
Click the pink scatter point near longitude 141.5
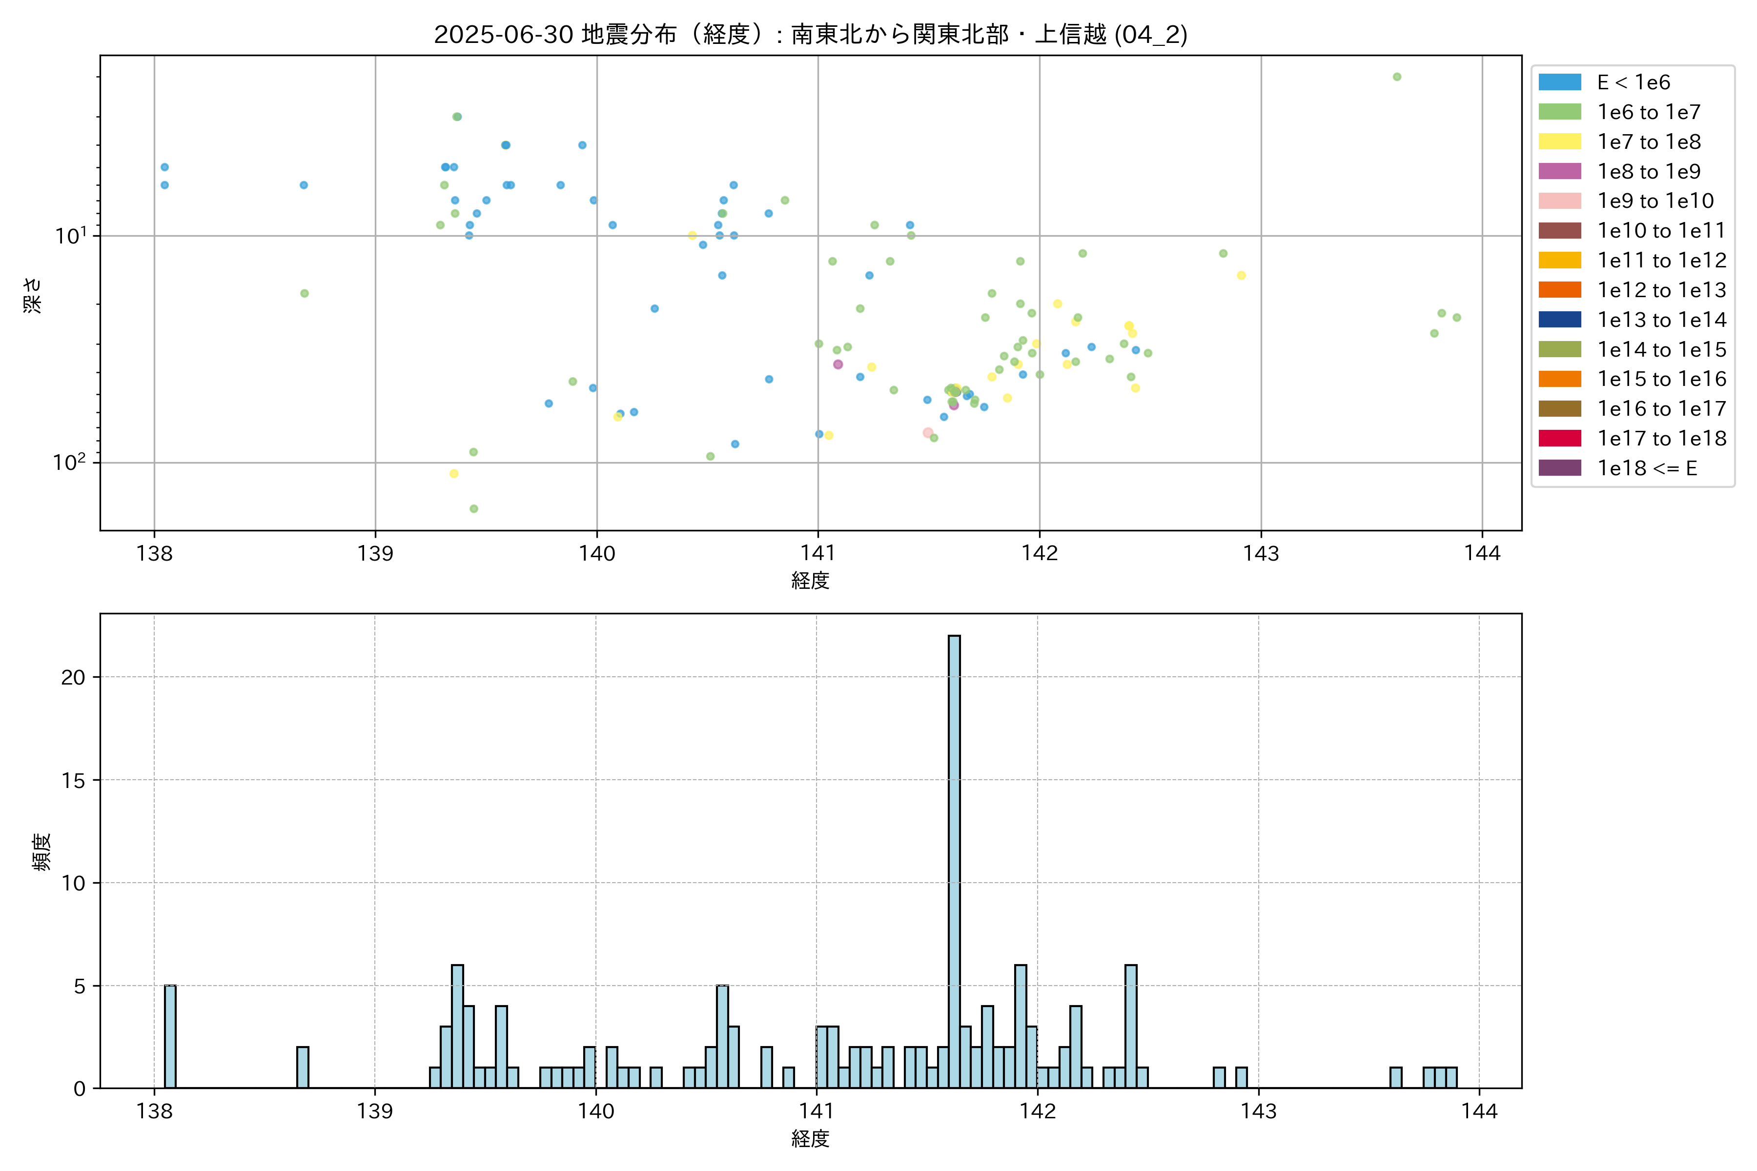928,432
